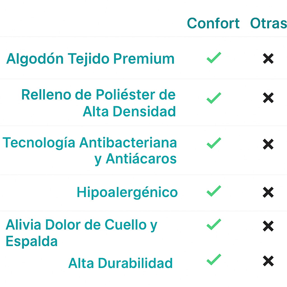Click the Relleno de Poliéster de Alta Densidad text
287x287 pixels.
pyautogui.click(x=99, y=103)
